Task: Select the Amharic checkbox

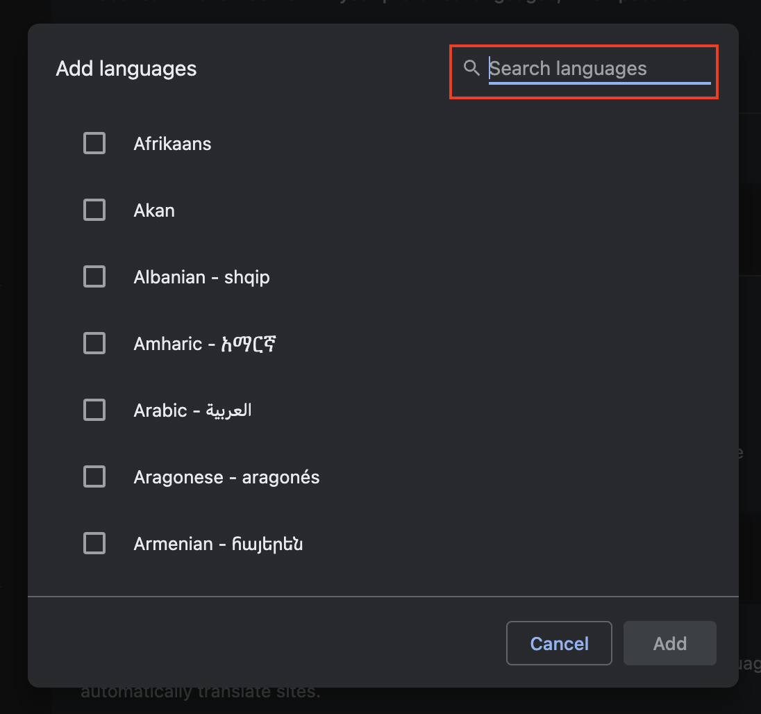Action: pos(94,343)
